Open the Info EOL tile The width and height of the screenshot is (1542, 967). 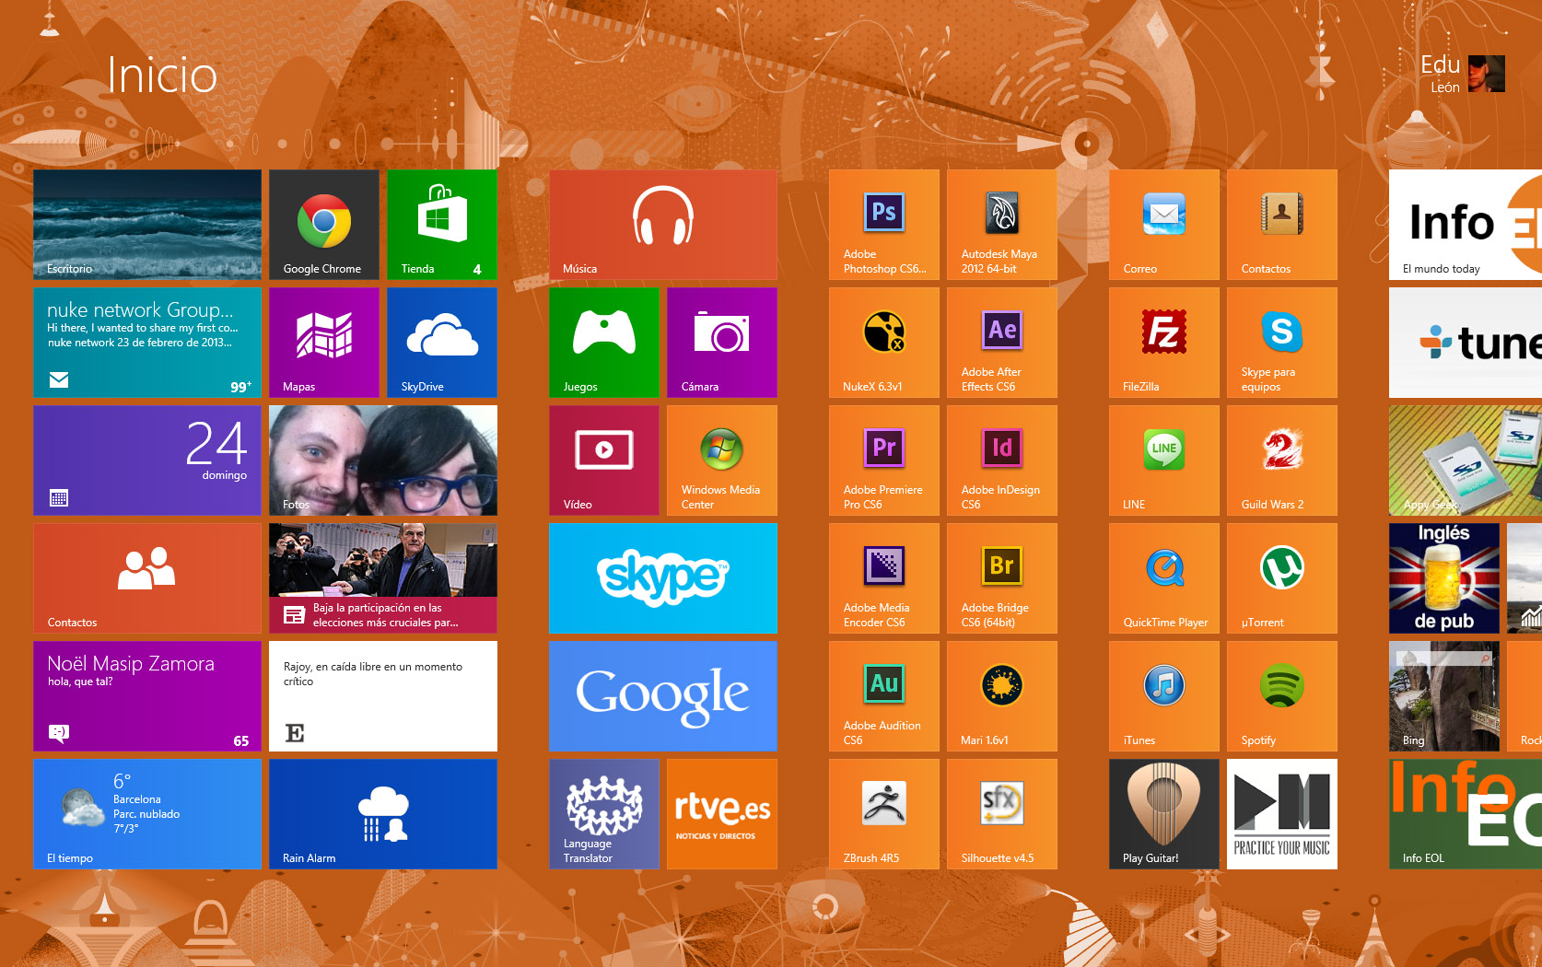coord(1466,814)
